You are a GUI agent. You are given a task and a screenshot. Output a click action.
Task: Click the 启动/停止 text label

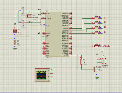(107, 46)
